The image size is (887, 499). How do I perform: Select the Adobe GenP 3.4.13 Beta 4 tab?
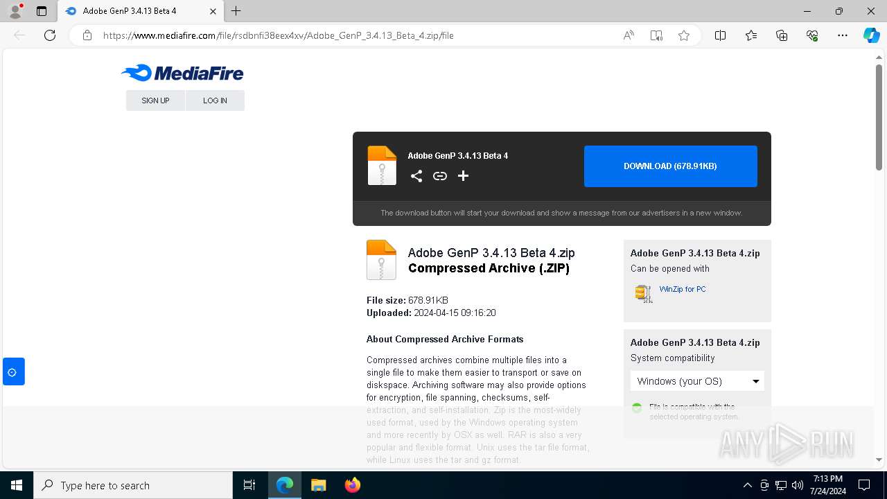[140, 11]
